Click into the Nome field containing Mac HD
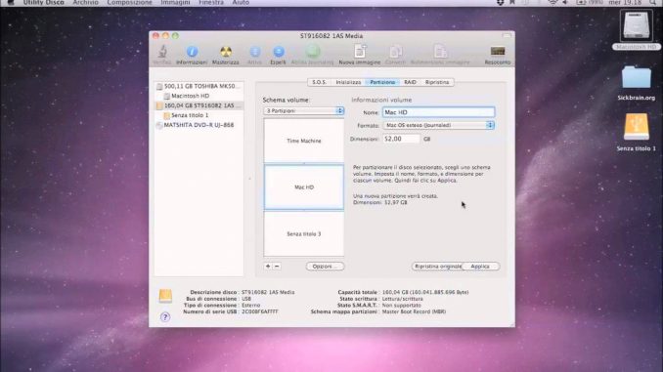This screenshot has height=372, width=663. pyautogui.click(x=438, y=112)
